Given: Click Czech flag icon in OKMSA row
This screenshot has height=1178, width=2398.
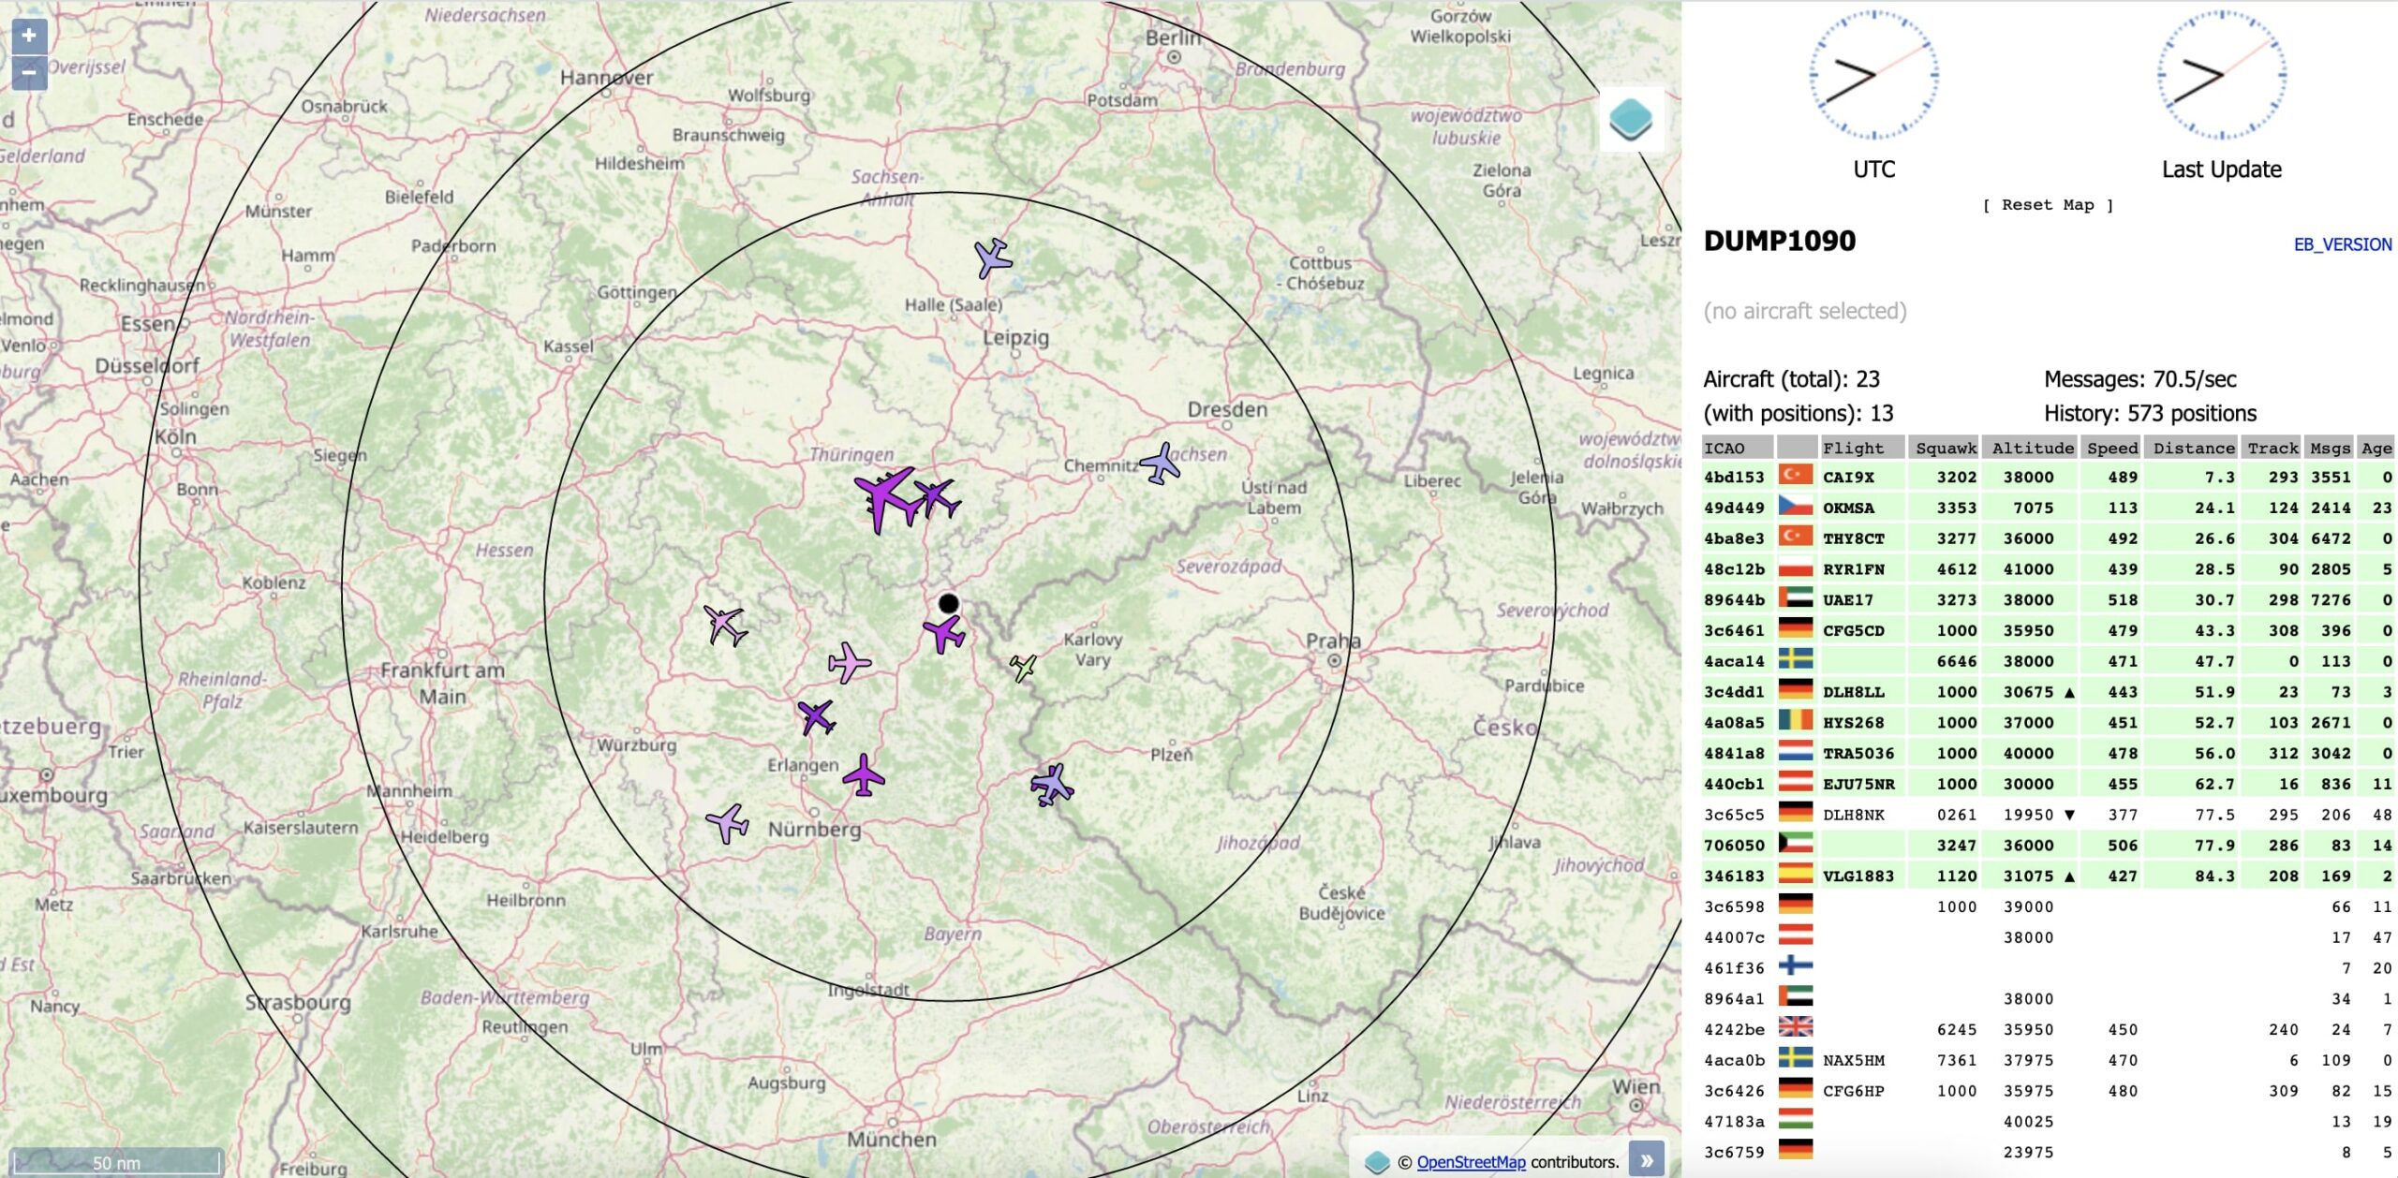Looking at the screenshot, I should (1796, 505).
